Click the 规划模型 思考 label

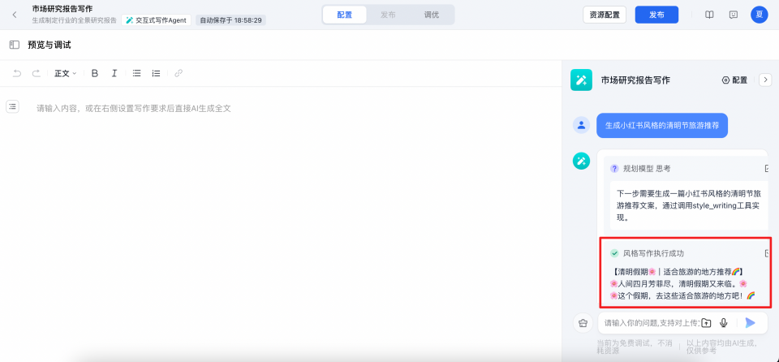[x=647, y=169]
